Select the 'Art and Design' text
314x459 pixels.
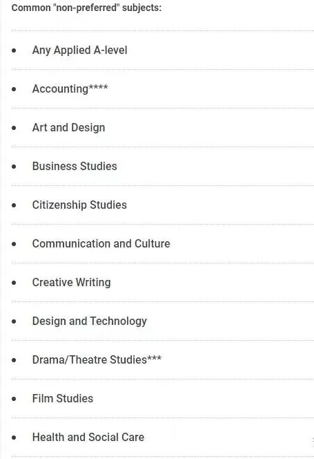[x=68, y=128]
